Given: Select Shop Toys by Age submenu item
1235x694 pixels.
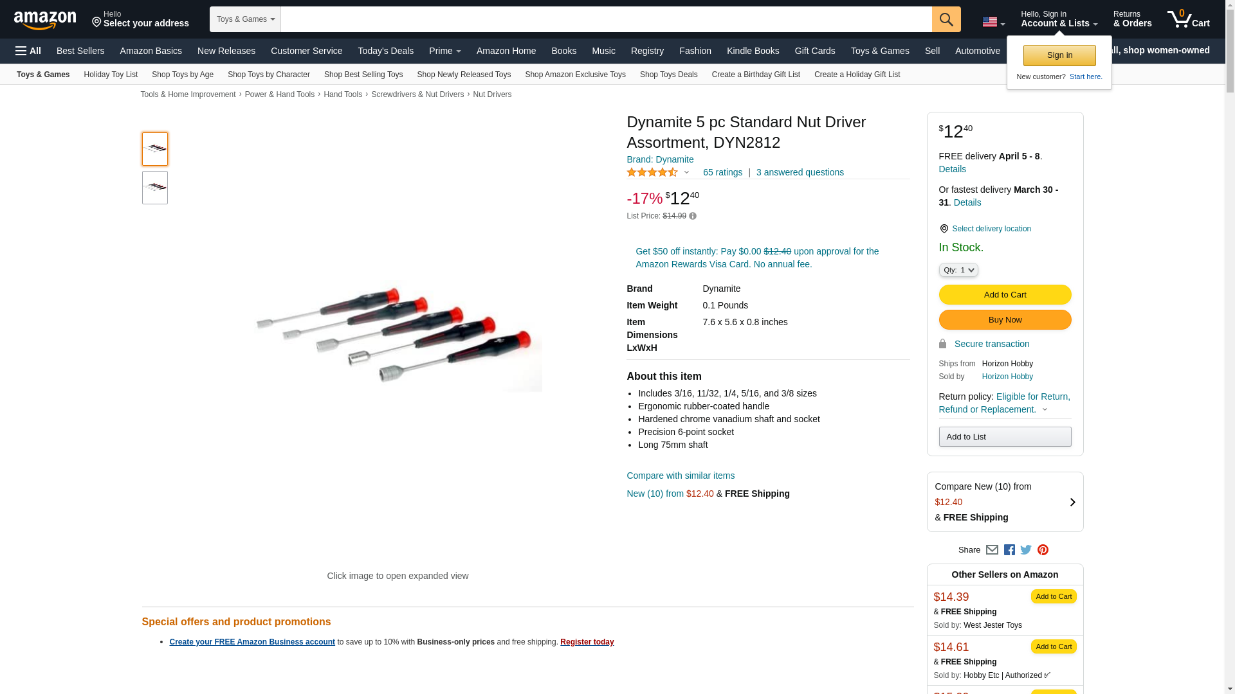Looking at the screenshot, I should click(x=183, y=75).
